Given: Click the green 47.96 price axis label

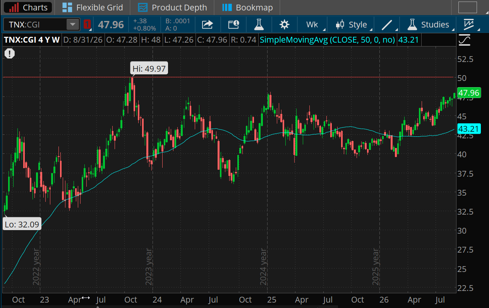Looking at the screenshot, I should point(468,93).
